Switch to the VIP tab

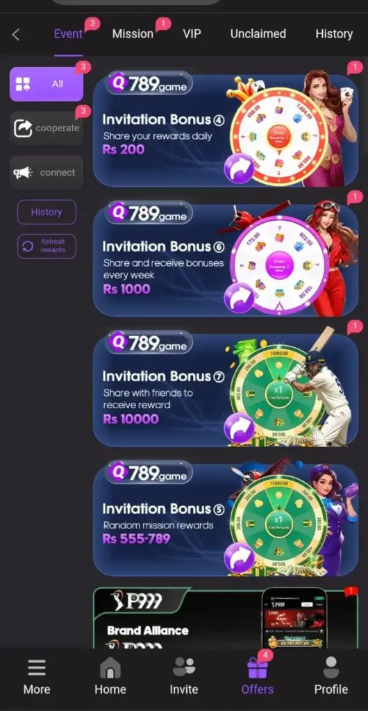192,34
